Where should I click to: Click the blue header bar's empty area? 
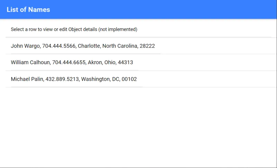pyautogui.click(x=162, y=10)
